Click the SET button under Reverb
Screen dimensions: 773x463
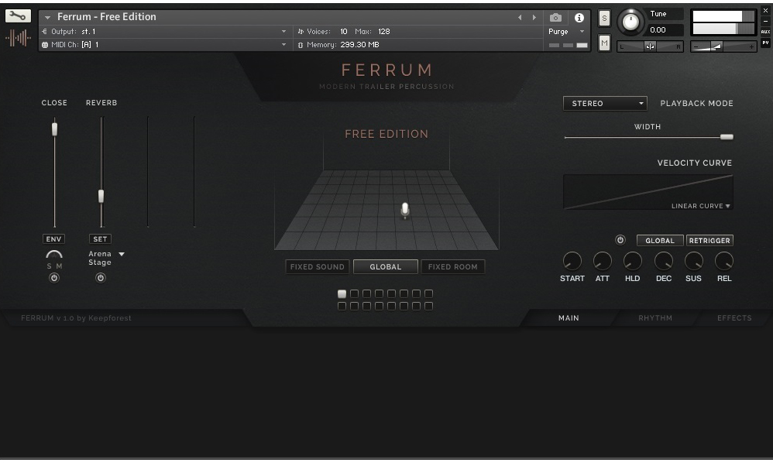(100, 239)
